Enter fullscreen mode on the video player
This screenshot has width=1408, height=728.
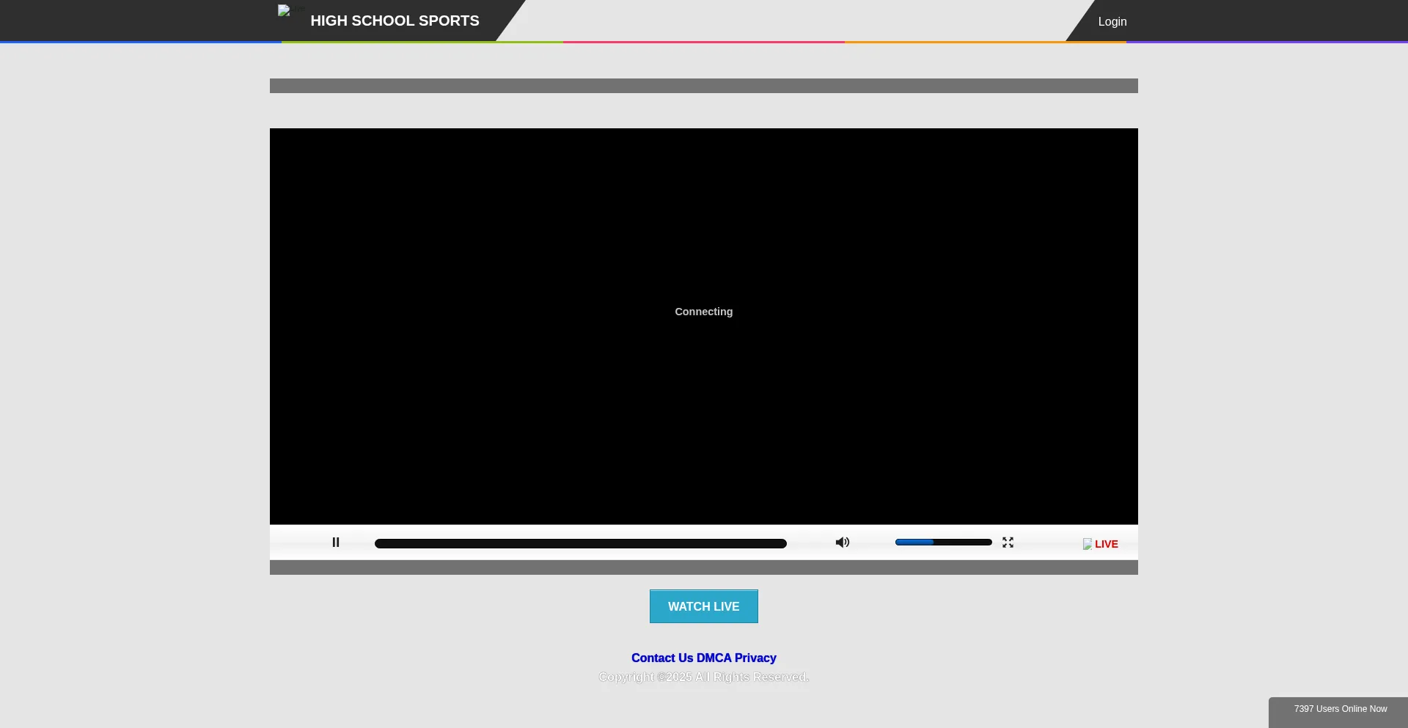1008,543
